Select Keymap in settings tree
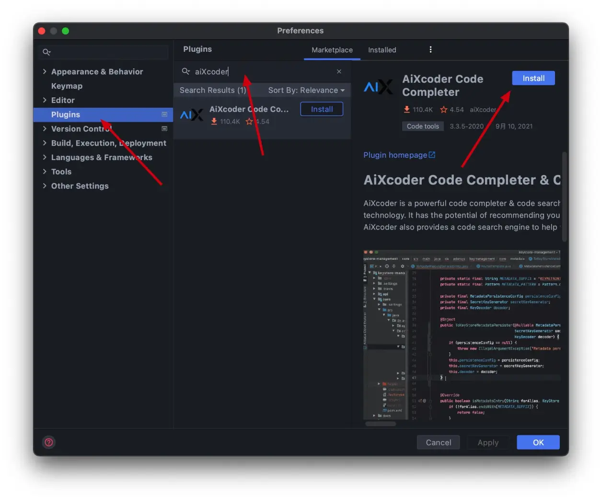Viewport: 602px width, 500px height. point(67,86)
